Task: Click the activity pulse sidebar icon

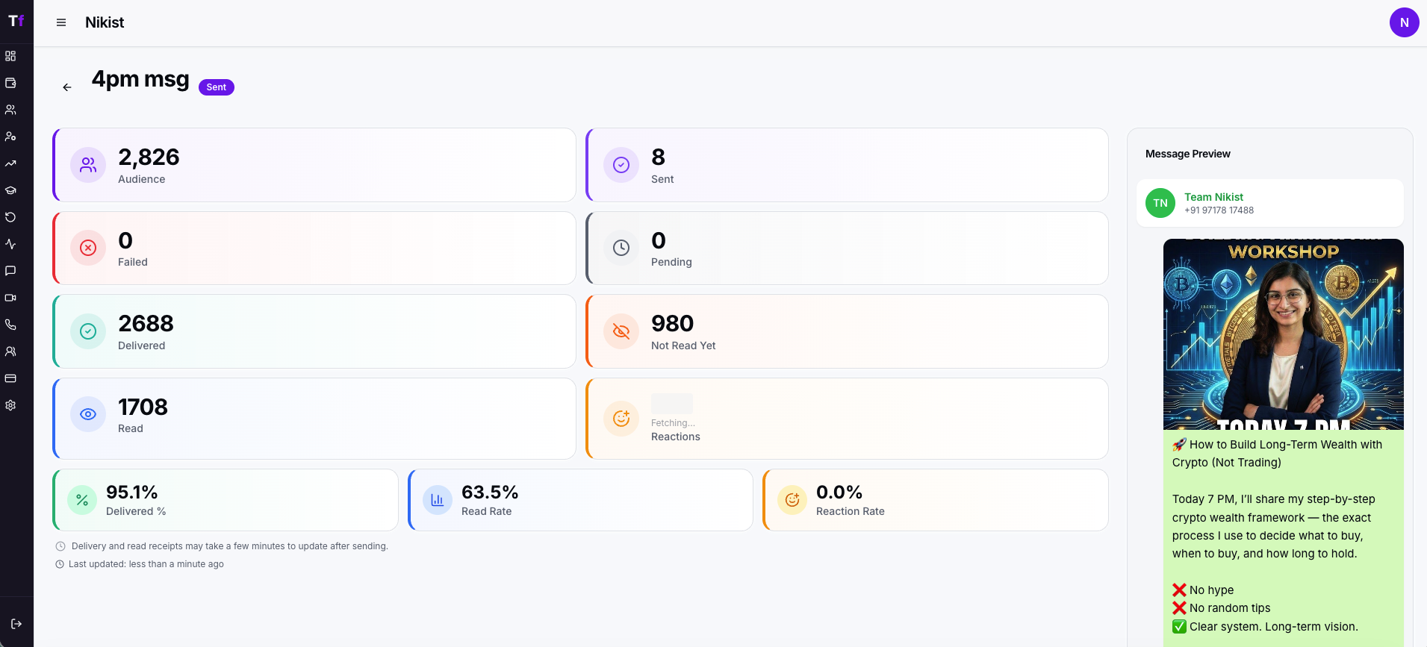Action: pyautogui.click(x=10, y=244)
